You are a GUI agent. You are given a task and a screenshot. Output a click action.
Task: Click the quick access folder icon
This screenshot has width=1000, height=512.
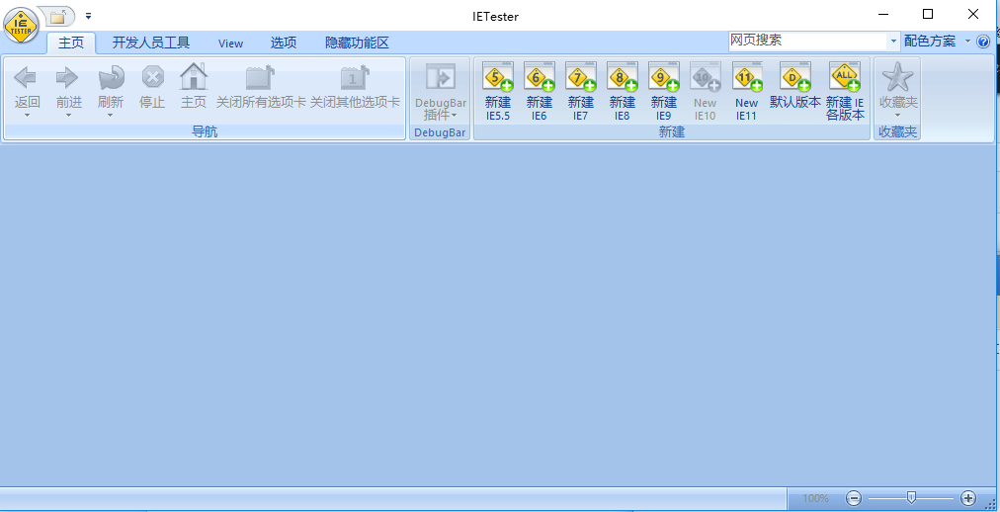point(57,17)
